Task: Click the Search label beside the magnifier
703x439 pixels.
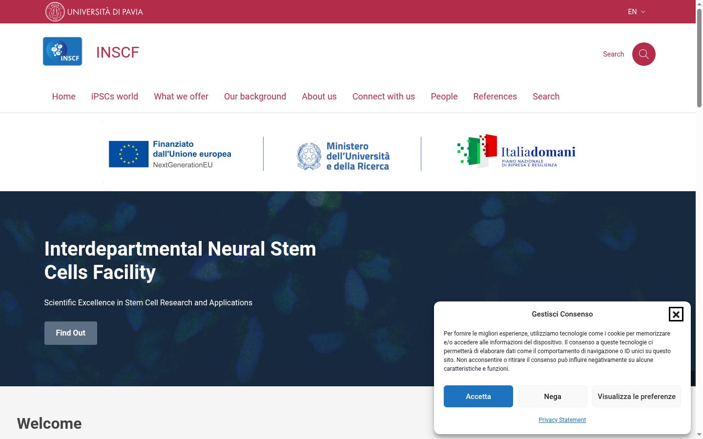Action: [614, 54]
